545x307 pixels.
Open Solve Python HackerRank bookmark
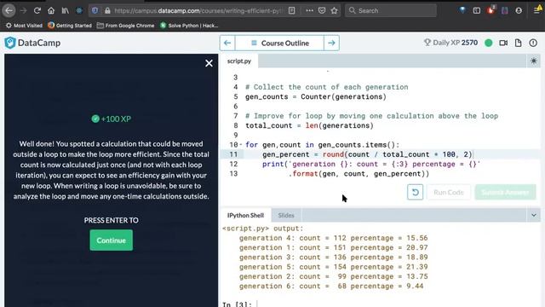tap(189, 26)
